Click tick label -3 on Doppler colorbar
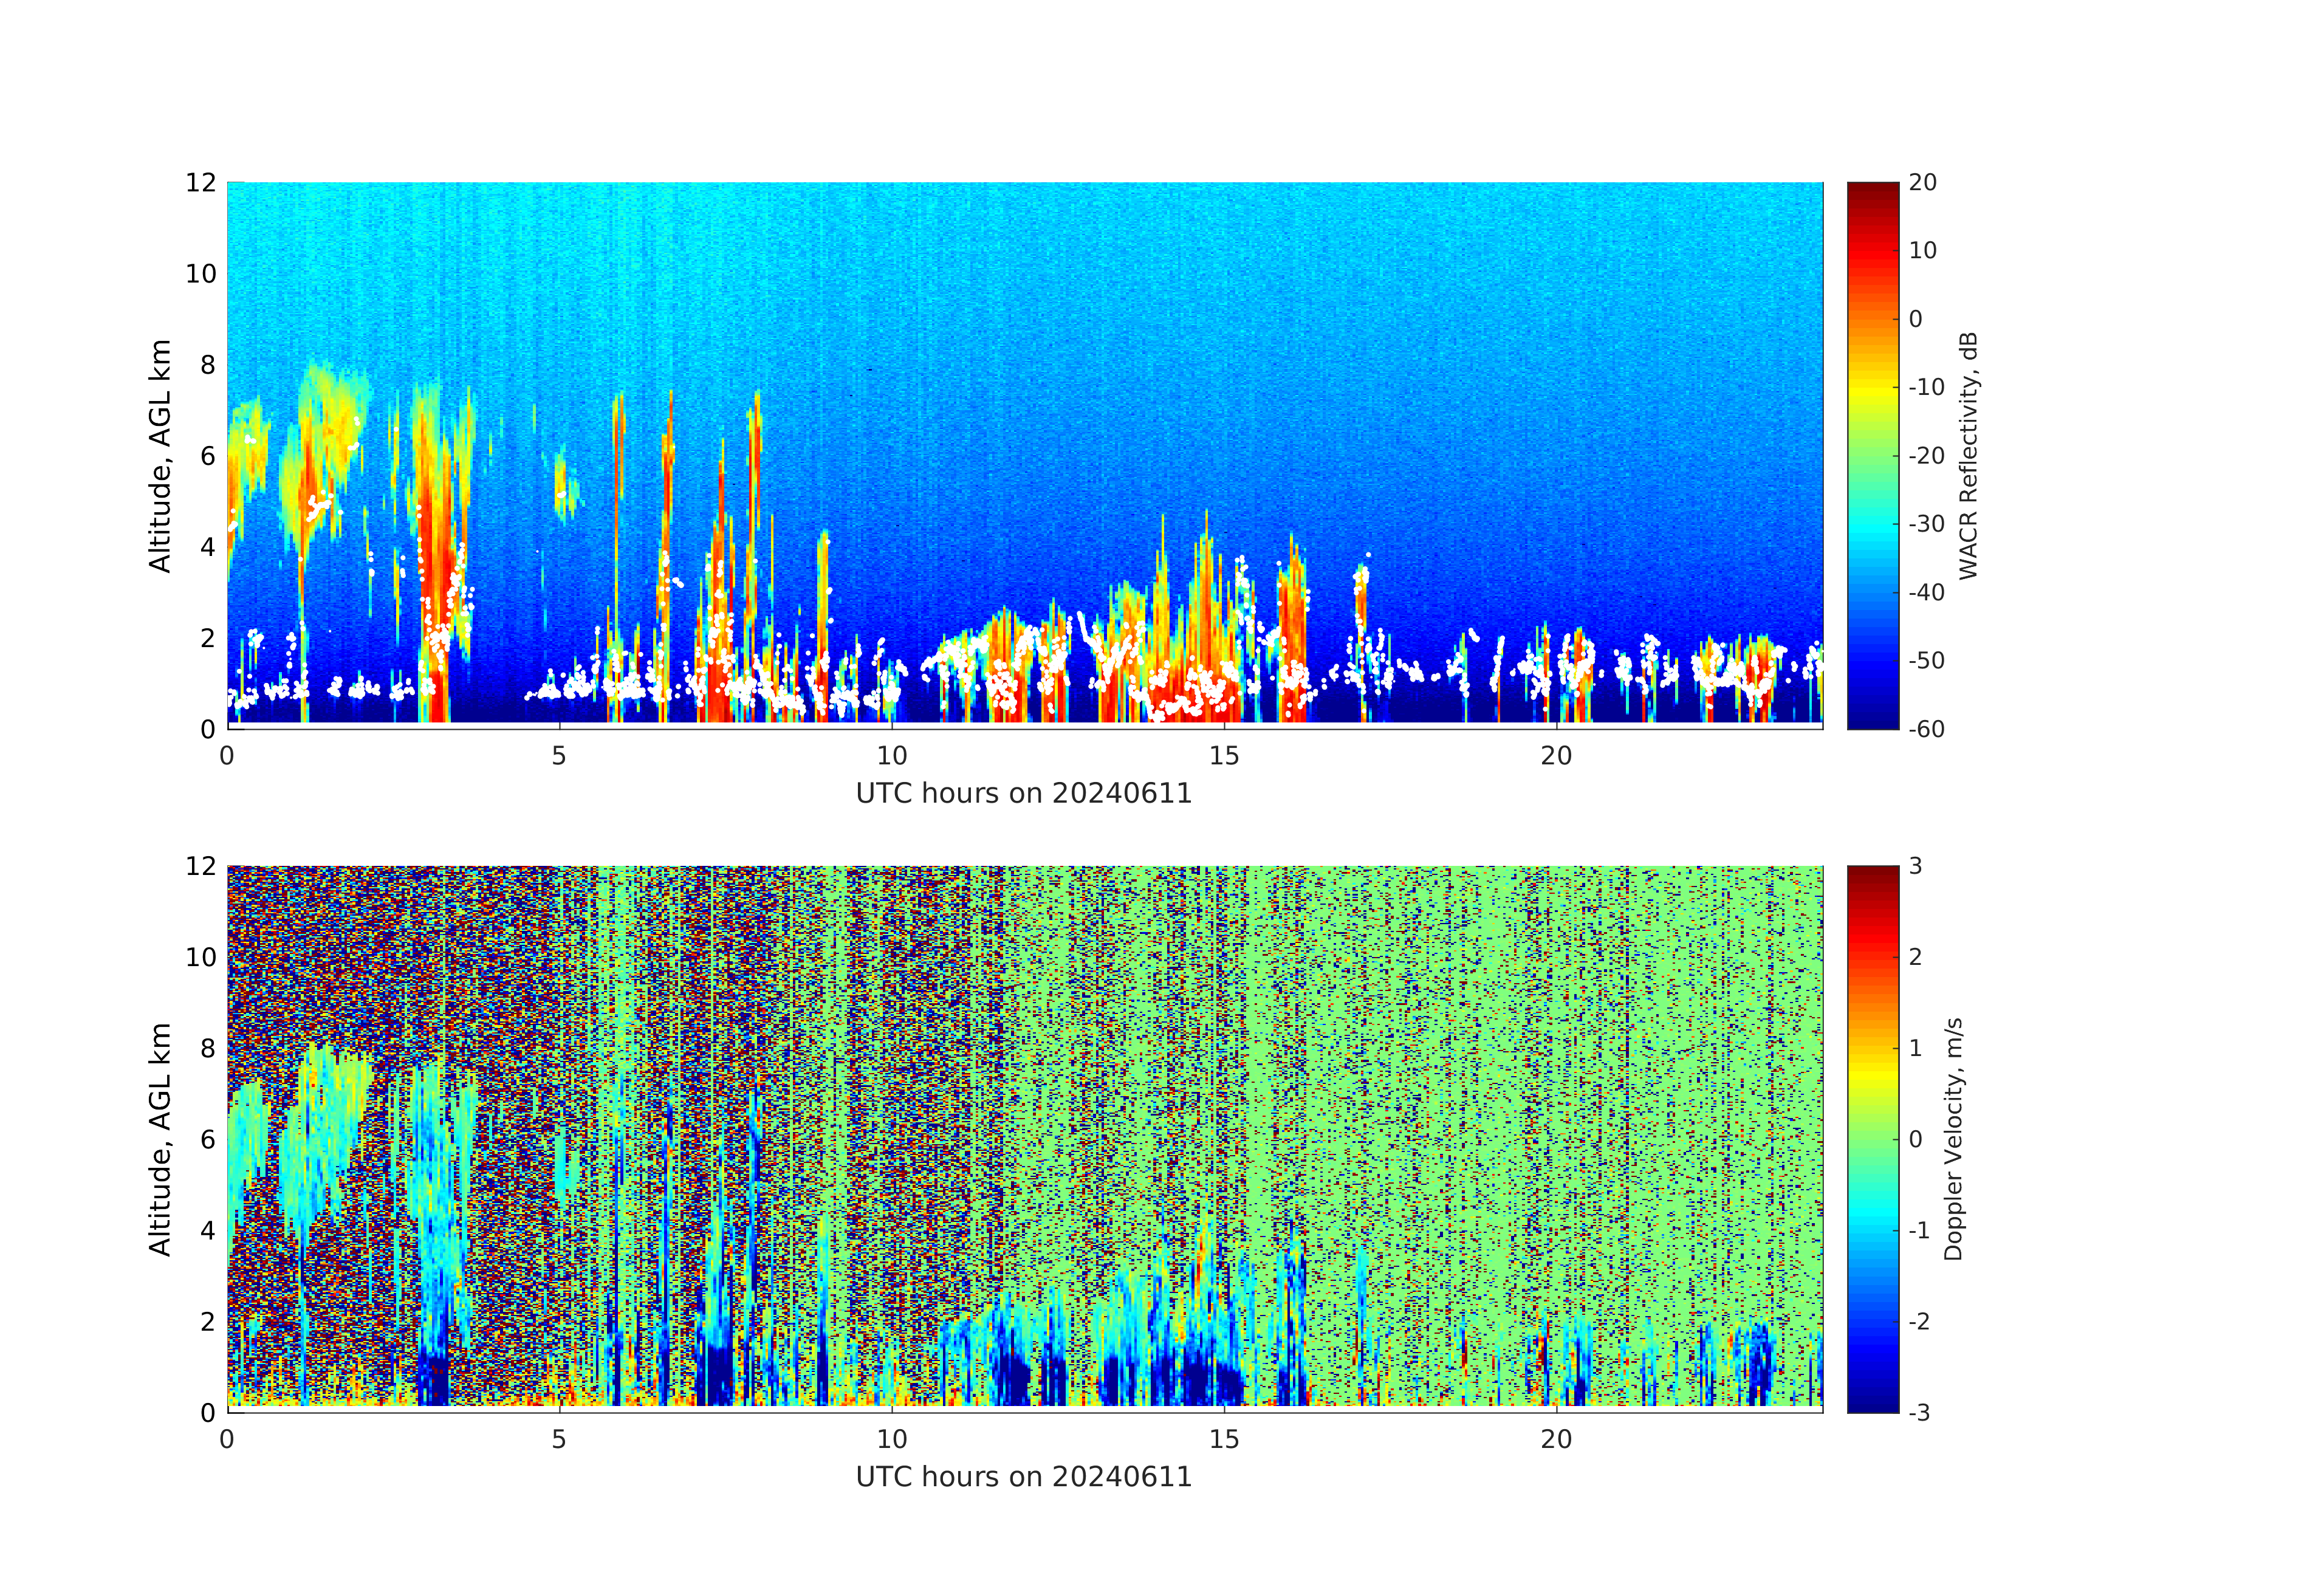2324x1595 pixels. tap(1919, 1412)
